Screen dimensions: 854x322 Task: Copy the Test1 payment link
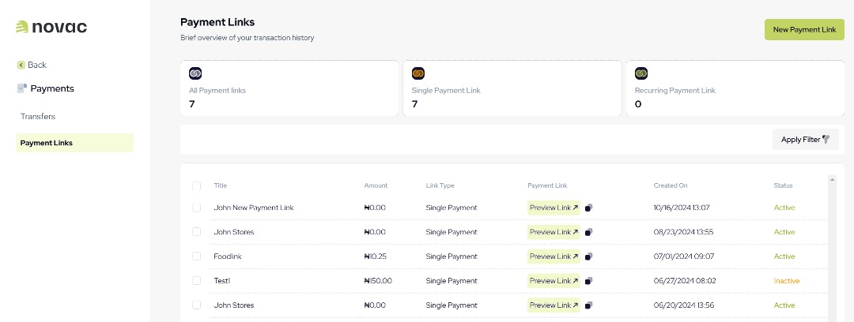click(589, 281)
